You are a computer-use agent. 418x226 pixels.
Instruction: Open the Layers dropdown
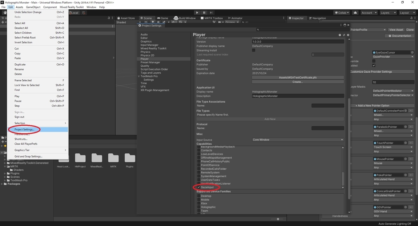click(x=387, y=13)
